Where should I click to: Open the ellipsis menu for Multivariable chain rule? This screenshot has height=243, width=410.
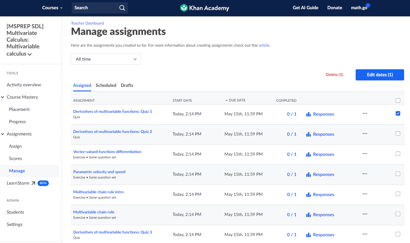(365, 214)
